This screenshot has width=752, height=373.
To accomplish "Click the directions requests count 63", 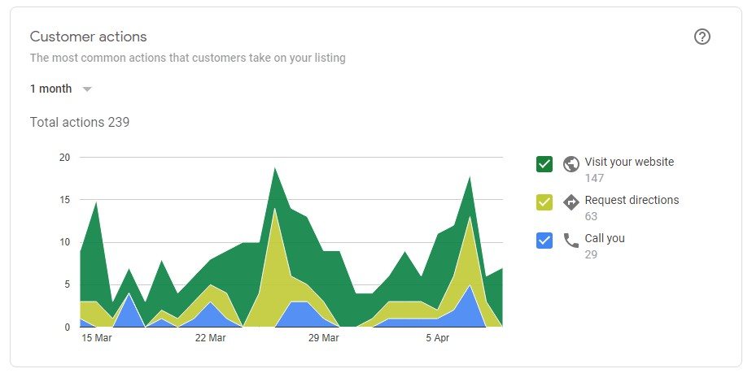I will [591, 215].
